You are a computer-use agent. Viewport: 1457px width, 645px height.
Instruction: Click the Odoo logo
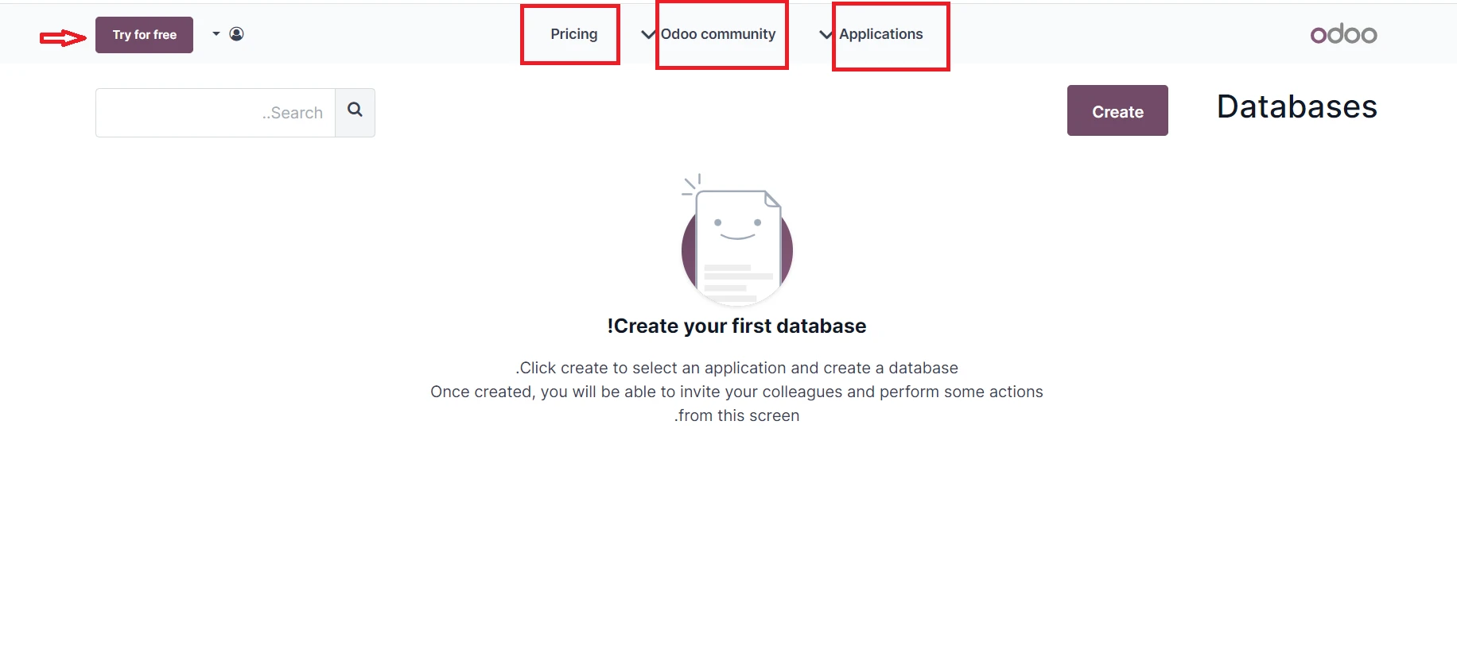tap(1343, 33)
